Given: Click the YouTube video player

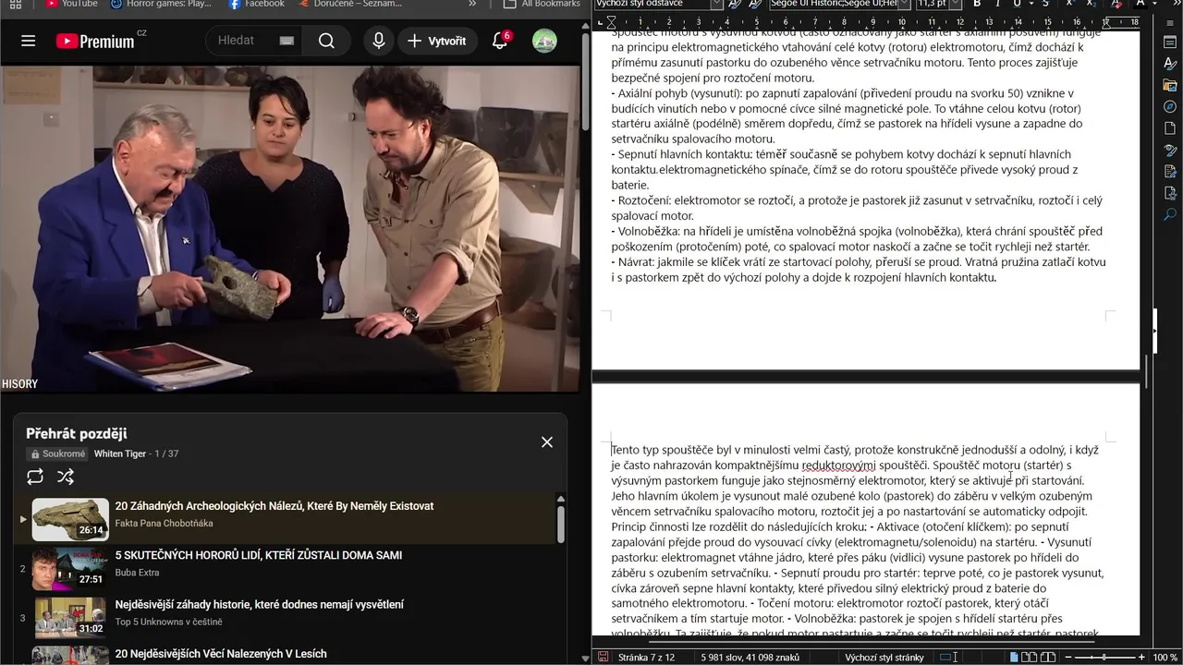Looking at the screenshot, I should pyautogui.click(x=290, y=229).
